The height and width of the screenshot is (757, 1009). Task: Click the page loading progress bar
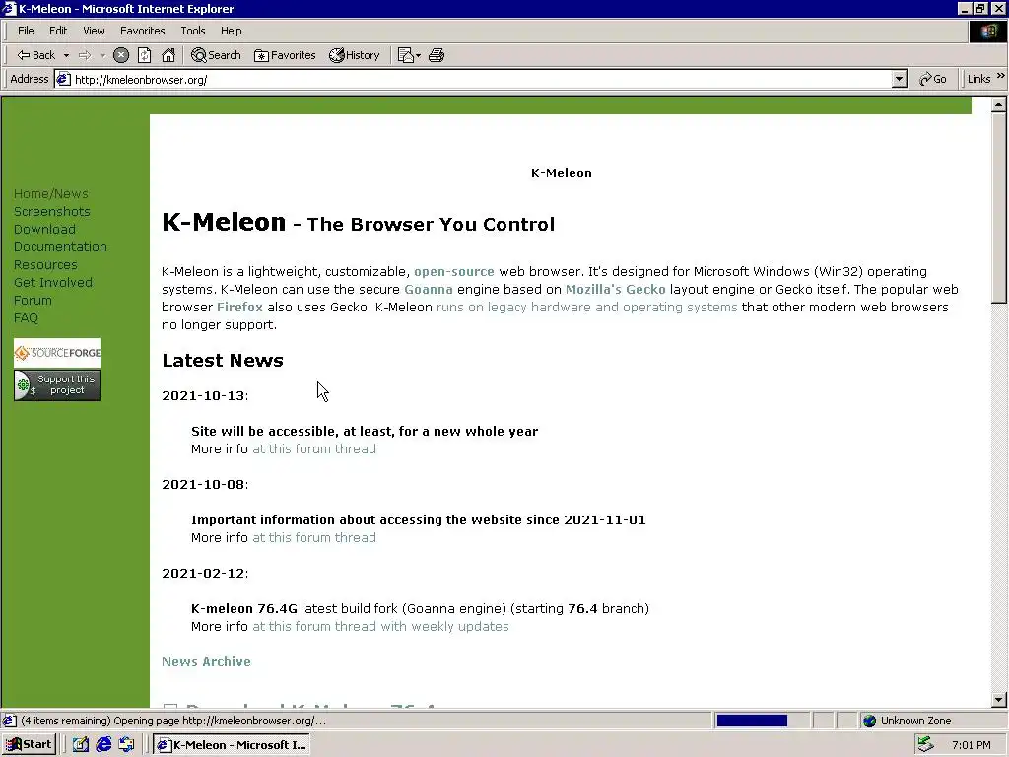pyautogui.click(x=762, y=721)
